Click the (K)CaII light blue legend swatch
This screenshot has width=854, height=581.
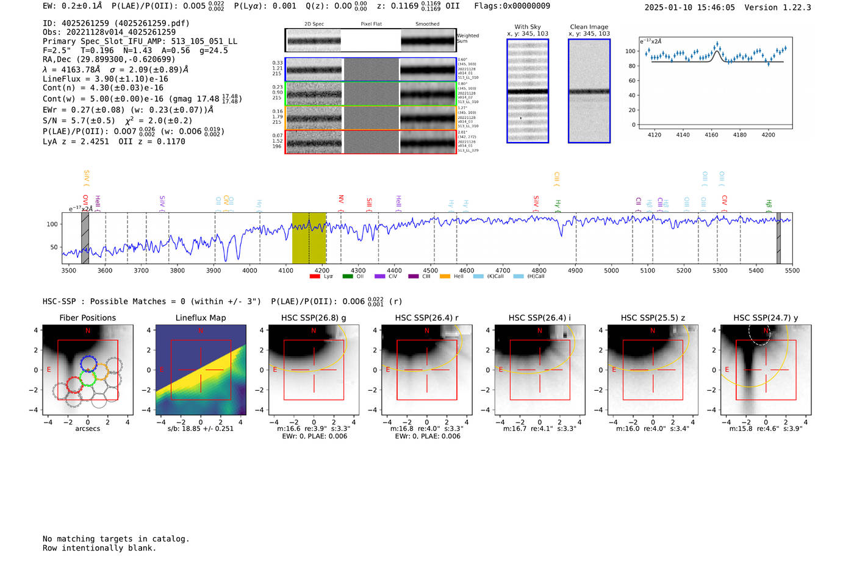click(x=478, y=277)
